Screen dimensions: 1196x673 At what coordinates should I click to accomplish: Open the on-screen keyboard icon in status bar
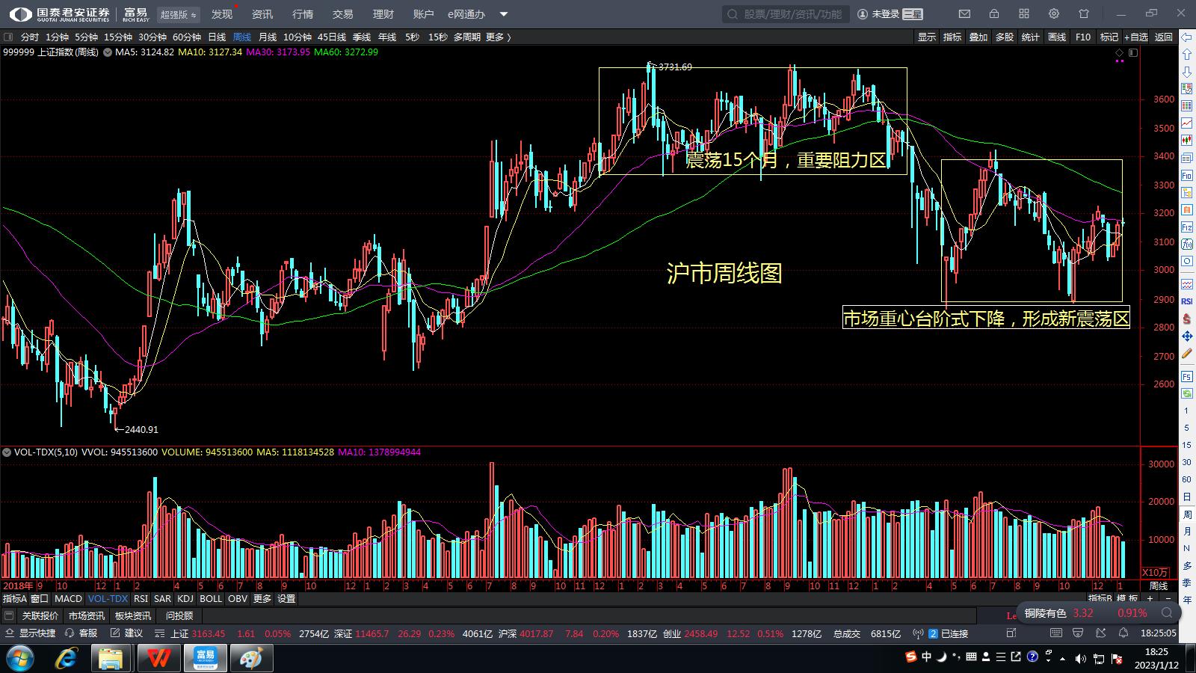[1056, 633]
